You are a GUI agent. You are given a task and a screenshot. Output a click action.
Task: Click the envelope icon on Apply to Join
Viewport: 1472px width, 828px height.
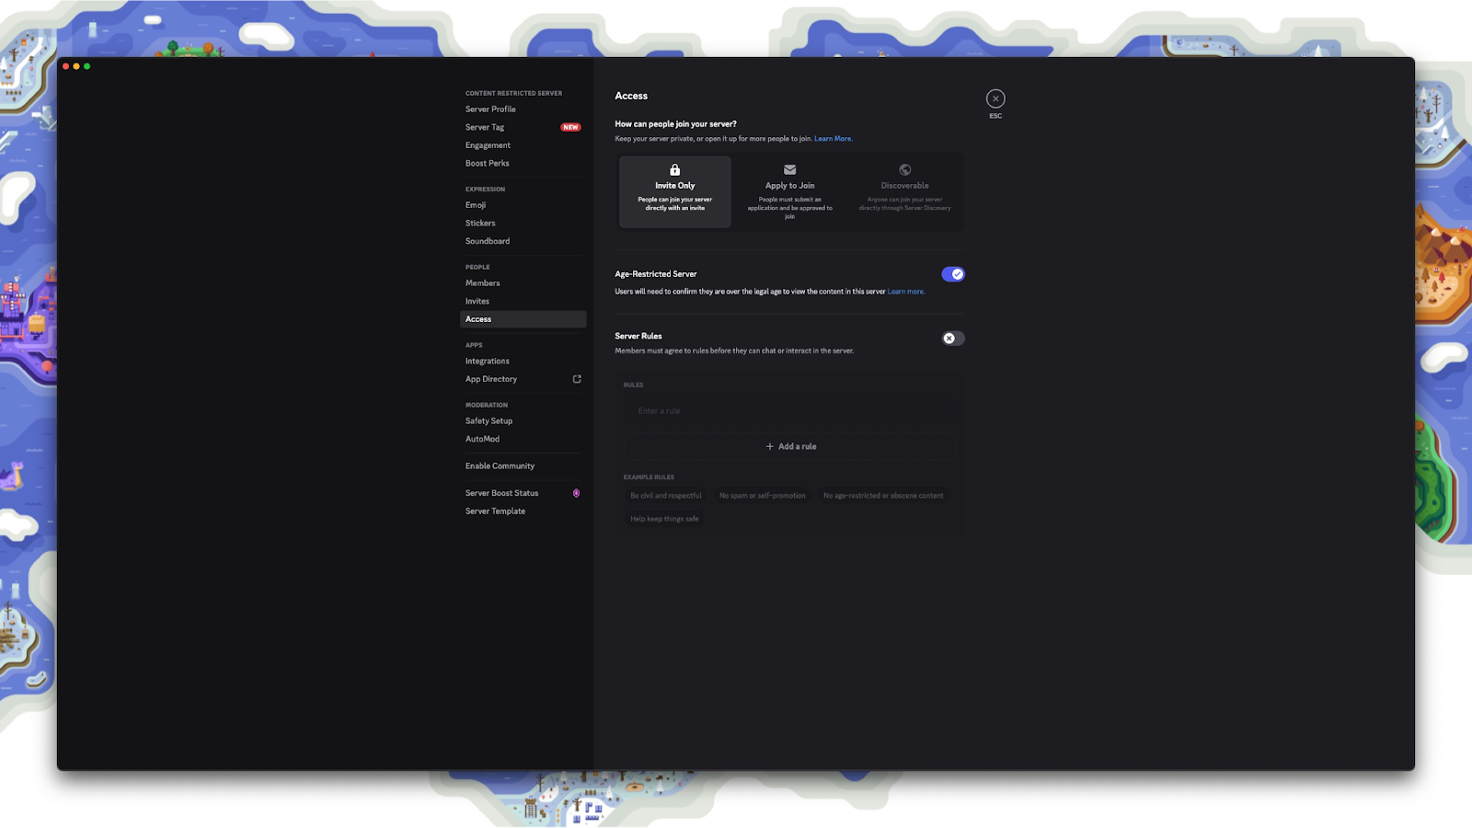click(x=789, y=170)
